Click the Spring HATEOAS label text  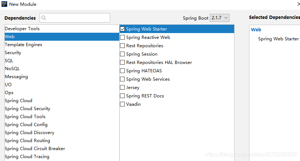click(x=144, y=71)
